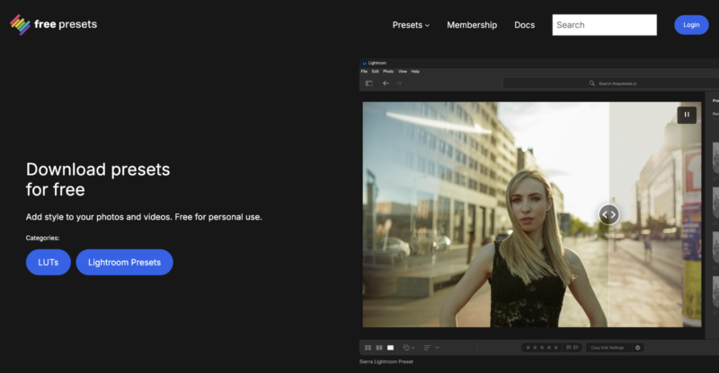Open the File menu in Lightroom
This screenshot has width=719, height=373.
tap(364, 72)
